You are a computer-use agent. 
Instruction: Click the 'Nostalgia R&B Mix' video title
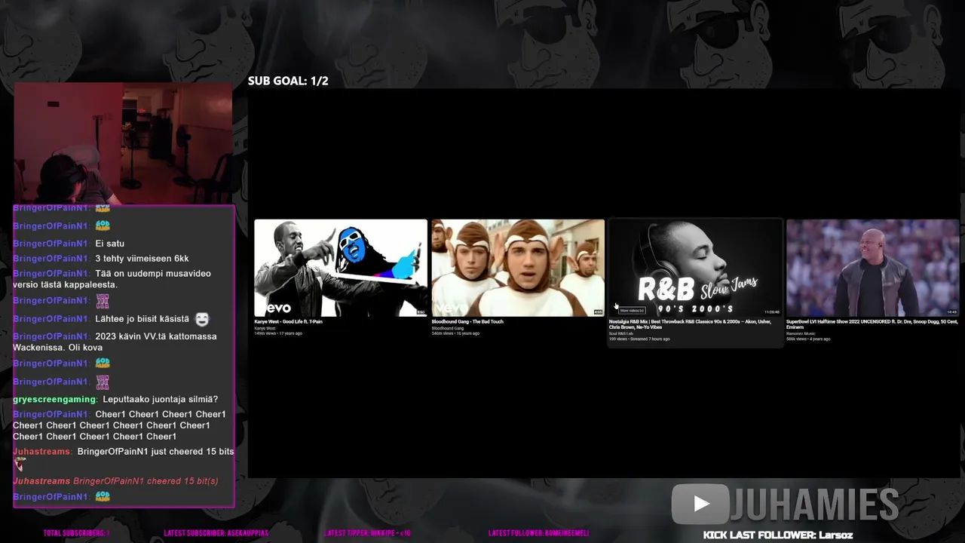coord(690,324)
